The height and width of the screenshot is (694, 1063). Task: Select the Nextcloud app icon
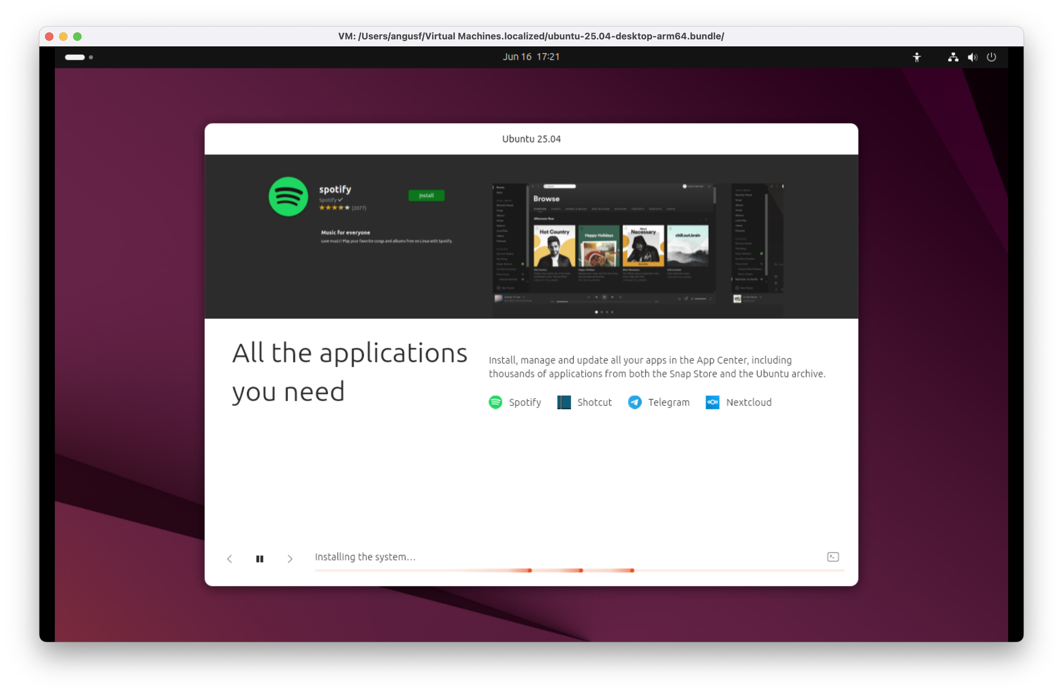point(713,402)
